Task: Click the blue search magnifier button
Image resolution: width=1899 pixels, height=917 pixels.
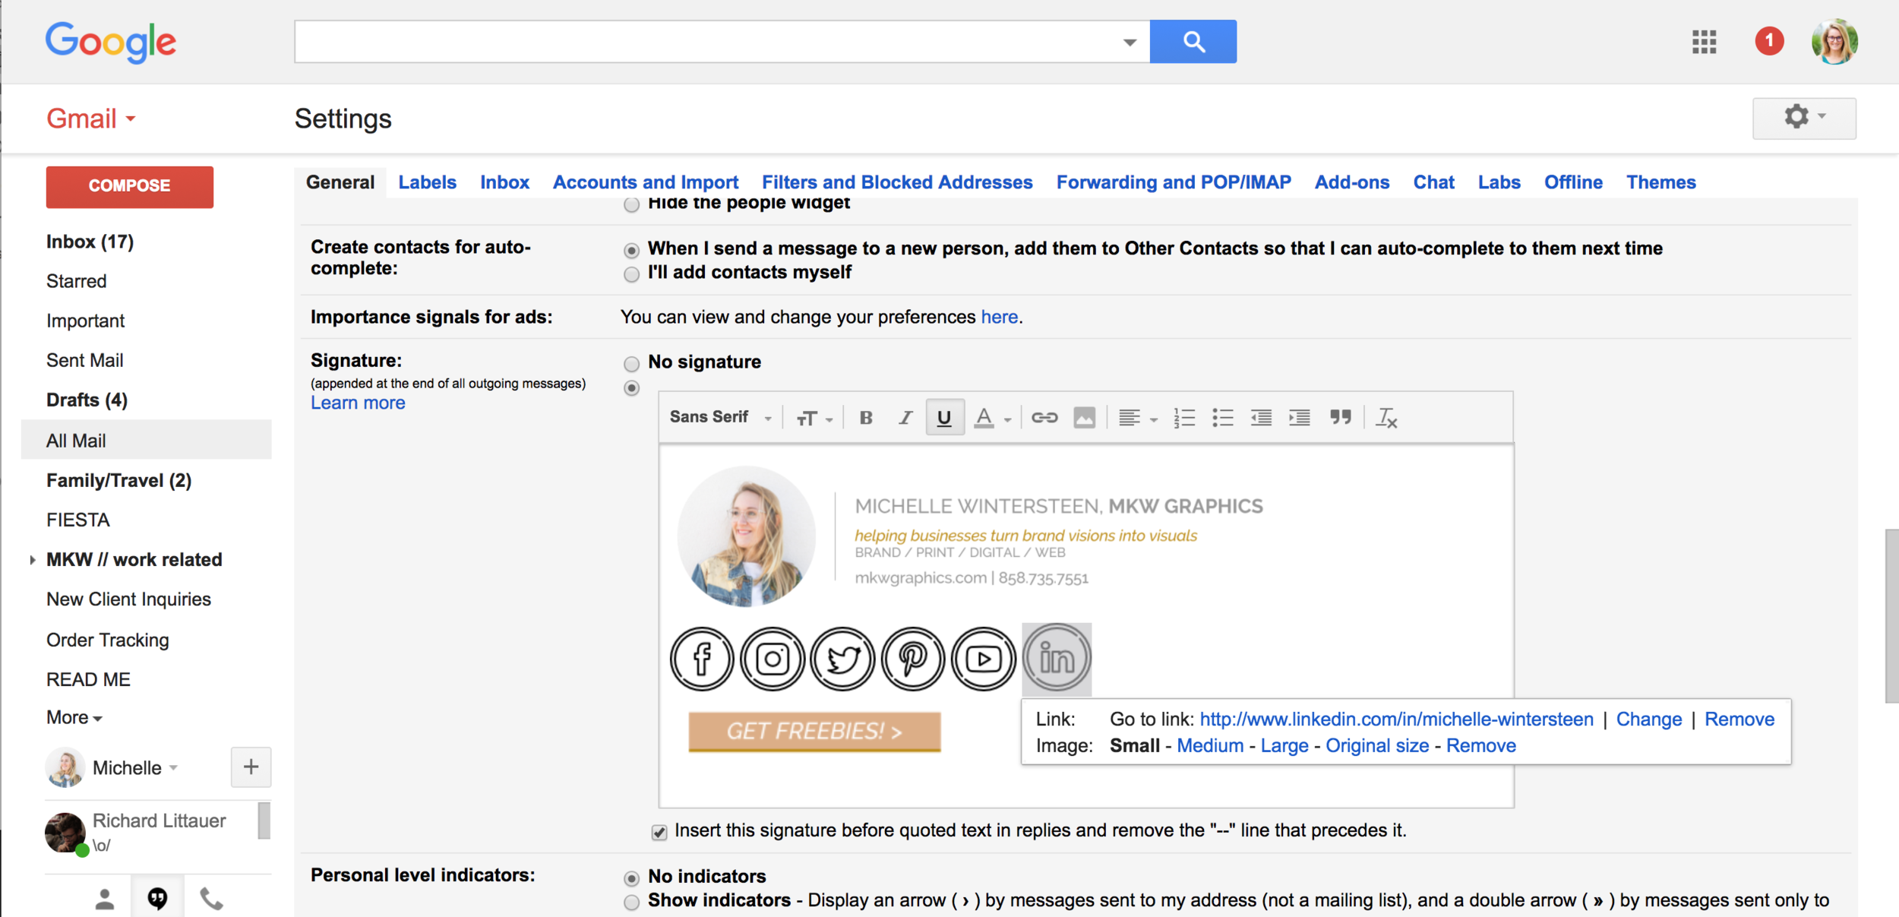Action: 1193,42
